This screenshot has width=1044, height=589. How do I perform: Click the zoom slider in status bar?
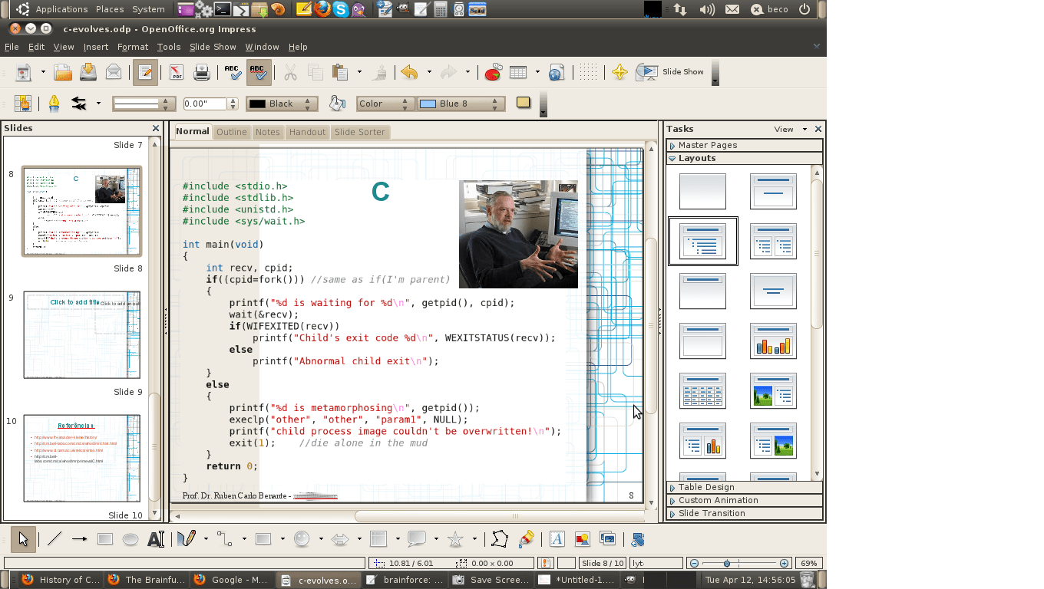click(727, 563)
